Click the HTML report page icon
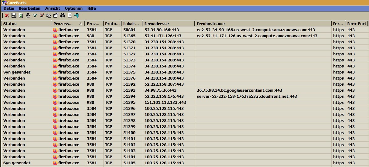The height and width of the screenshot is (167, 369). click(70, 15)
